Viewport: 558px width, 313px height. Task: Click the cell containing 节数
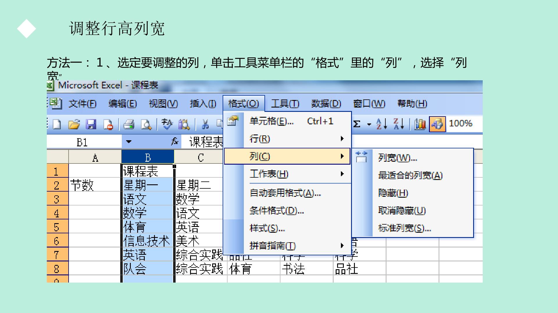coord(95,185)
